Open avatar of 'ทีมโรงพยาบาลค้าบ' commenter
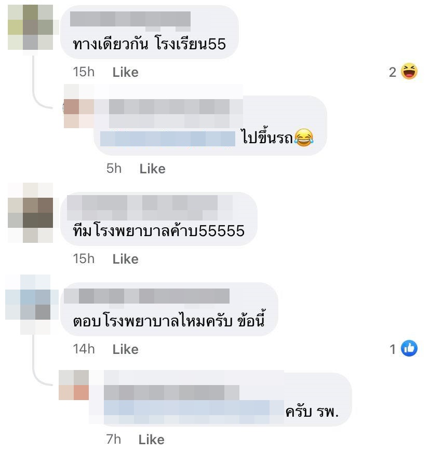The image size is (430, 452). coord(31,213)
